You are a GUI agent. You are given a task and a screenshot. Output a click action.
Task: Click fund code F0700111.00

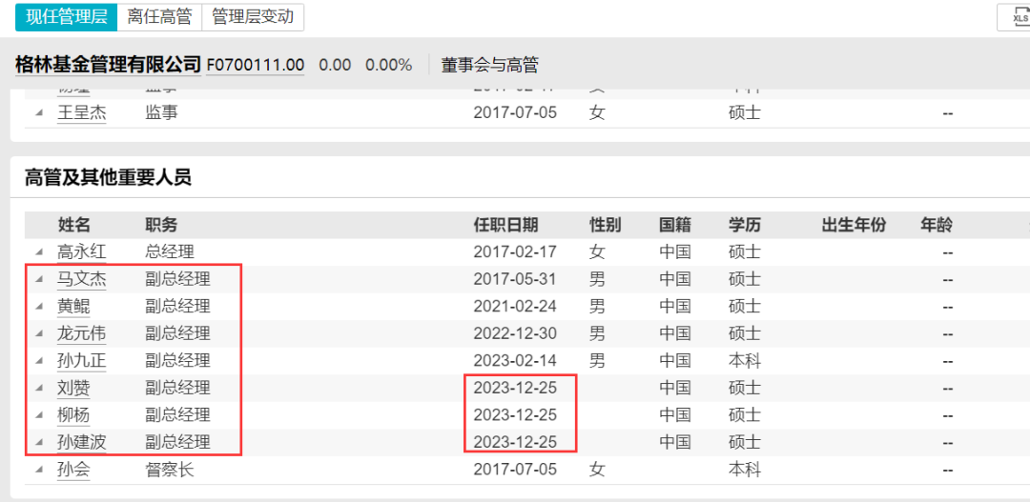(x=256, y=65)
